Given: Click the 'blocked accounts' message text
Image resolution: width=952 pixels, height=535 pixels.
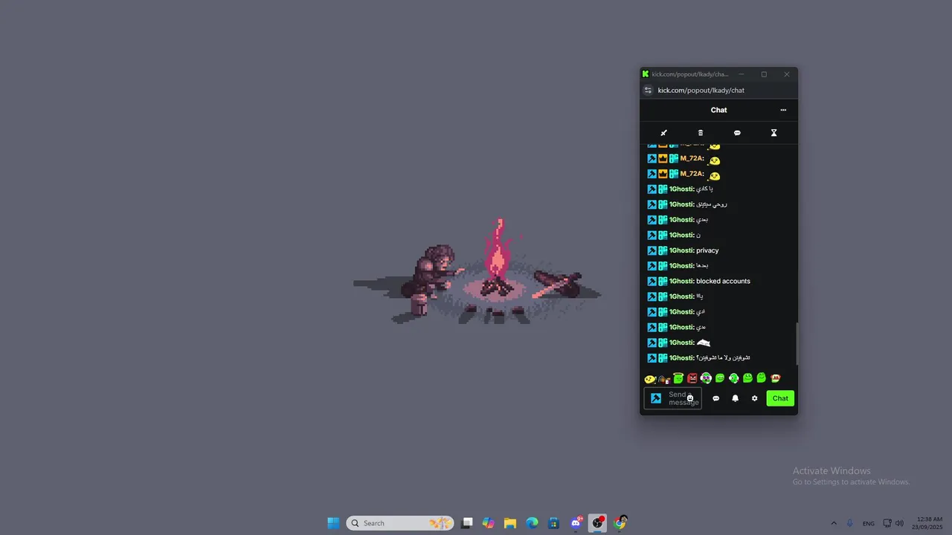Looking at the screenshot, I should [x=723, y=281].
